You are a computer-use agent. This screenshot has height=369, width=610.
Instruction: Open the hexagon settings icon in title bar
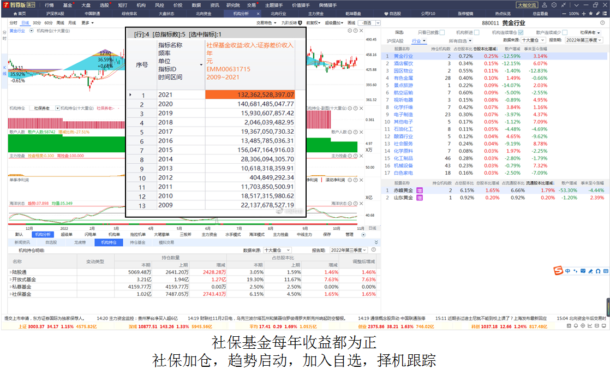point(554,5)
